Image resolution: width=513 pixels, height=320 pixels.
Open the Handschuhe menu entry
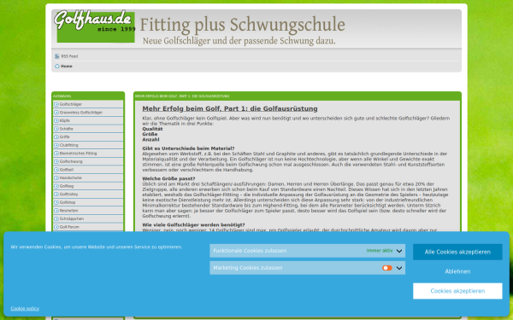coord(88,178)
